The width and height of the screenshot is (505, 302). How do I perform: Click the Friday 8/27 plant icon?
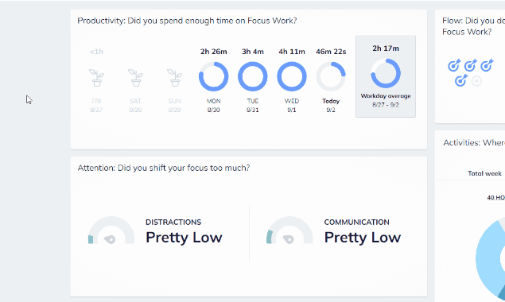(96, 78)
